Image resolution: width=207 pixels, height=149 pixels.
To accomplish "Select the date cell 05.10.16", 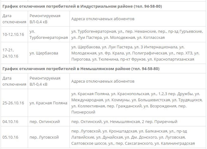I will [x=10, y=137].
